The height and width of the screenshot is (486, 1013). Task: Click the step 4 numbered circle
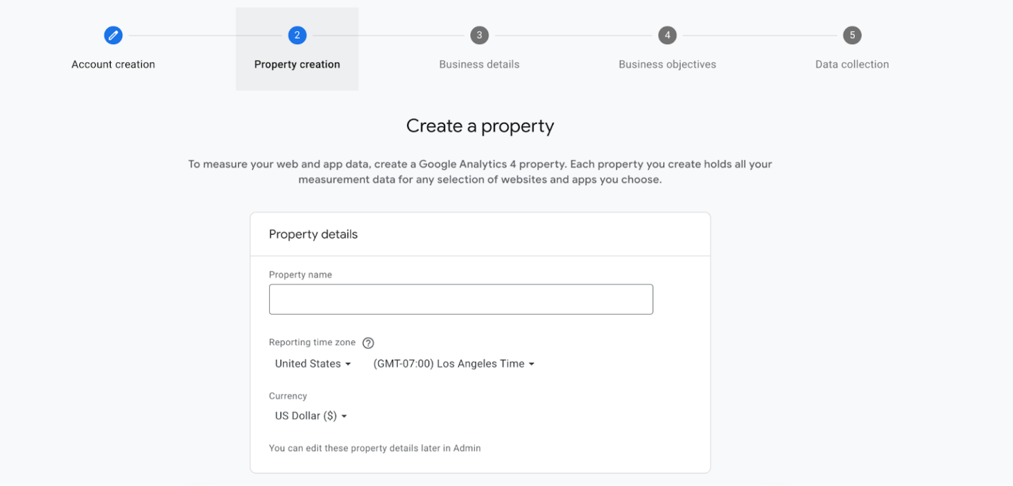667,35
